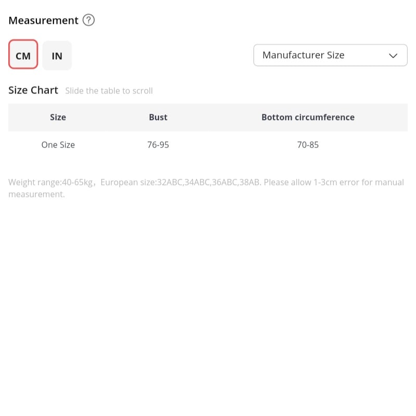Click the 'Slide the table to scroll' hint
416x416 pixels.
point(109,90)
